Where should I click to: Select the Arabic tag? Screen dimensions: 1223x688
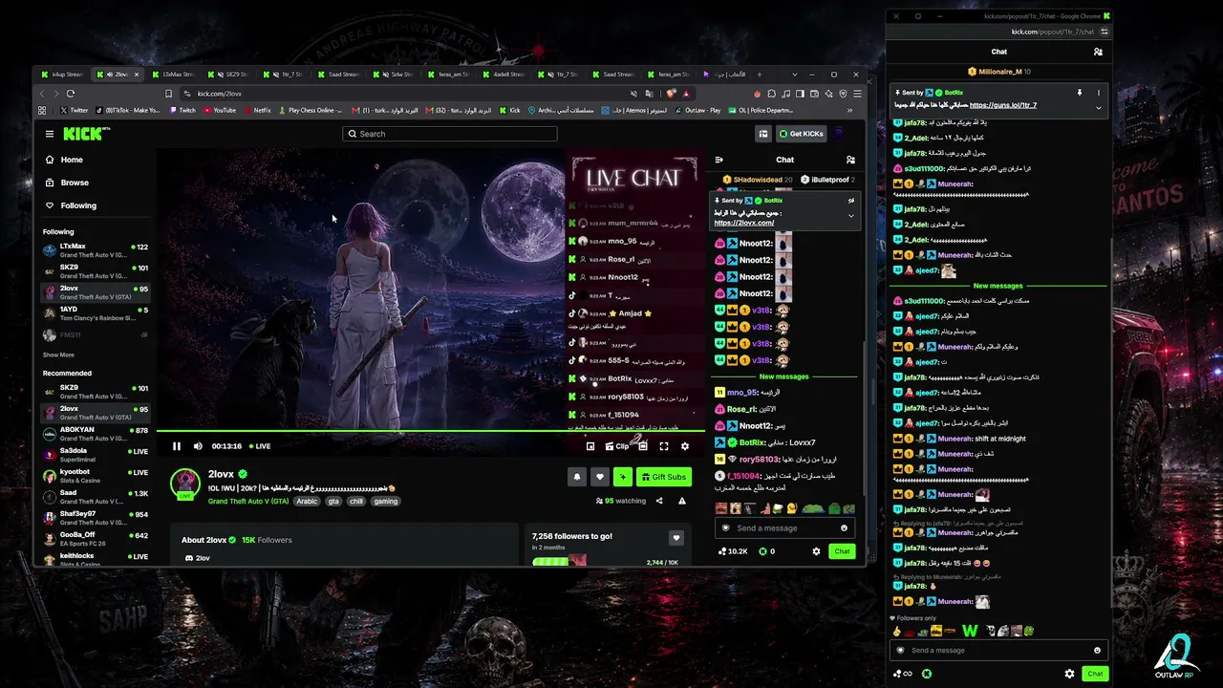[x=307, y=502]
